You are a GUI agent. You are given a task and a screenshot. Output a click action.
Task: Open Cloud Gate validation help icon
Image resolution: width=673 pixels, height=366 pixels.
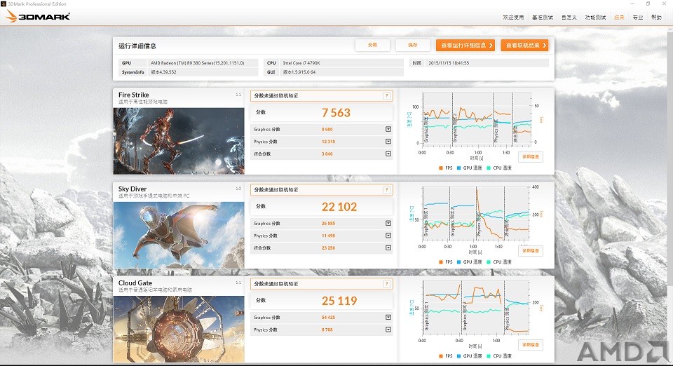click(x=387, y=284)
